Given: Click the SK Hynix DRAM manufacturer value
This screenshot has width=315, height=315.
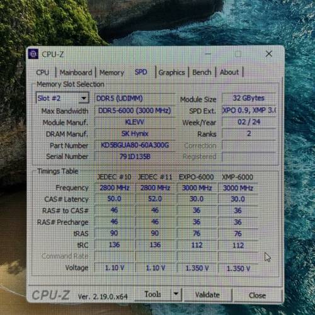Looking at the screenshot, I should click(x=134, y=134).
